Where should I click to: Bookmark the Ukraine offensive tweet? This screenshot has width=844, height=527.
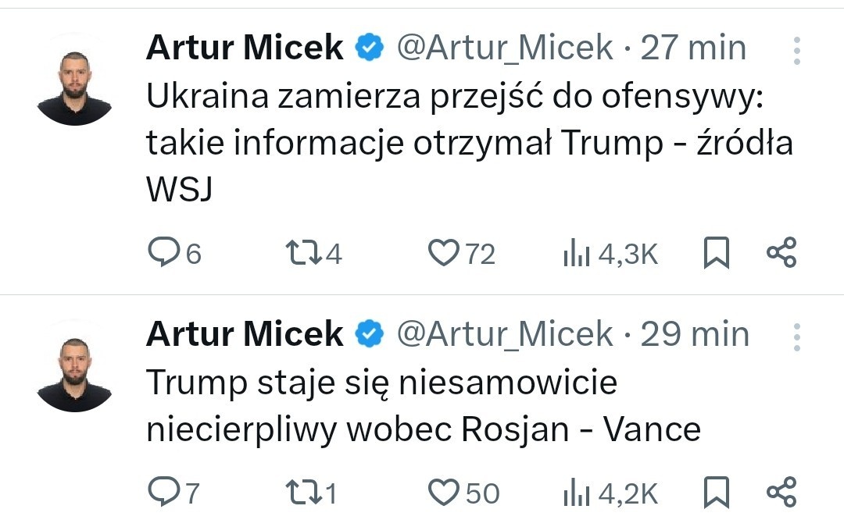pyautogui.click(x=717, y=253)
